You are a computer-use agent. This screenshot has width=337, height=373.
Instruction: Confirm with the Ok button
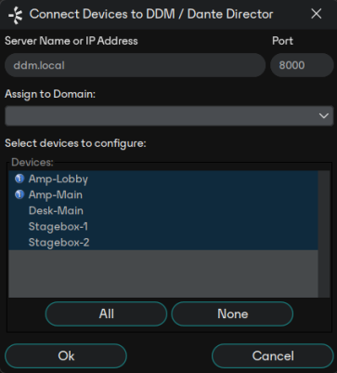click(66, 355)
